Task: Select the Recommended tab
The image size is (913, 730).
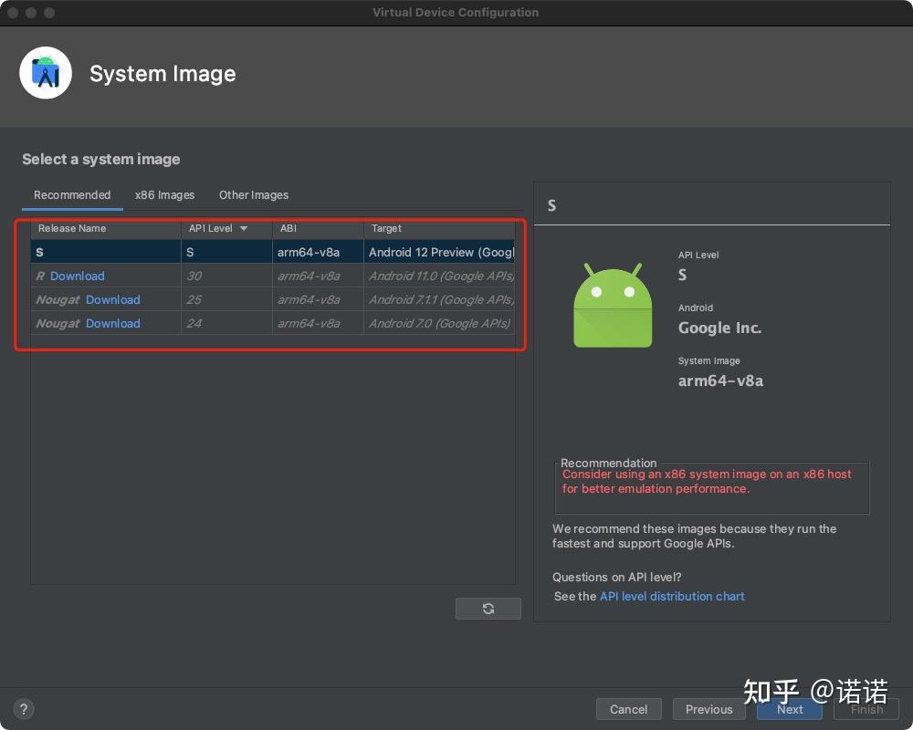Action: click(x=72, y=194)
